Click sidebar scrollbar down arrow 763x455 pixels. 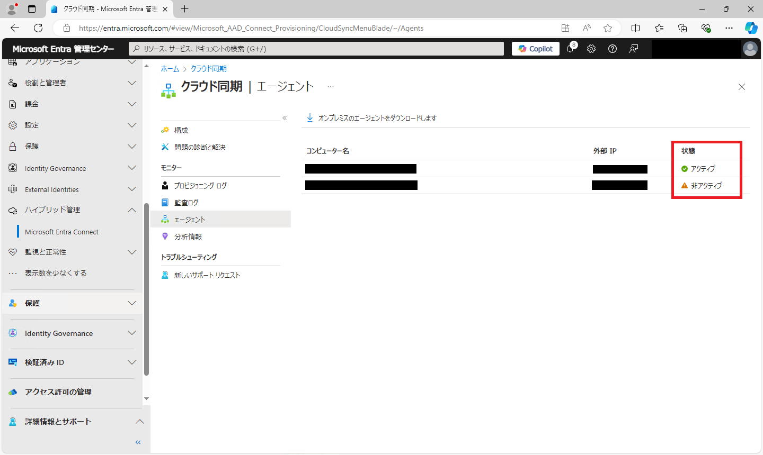point(146,399)
